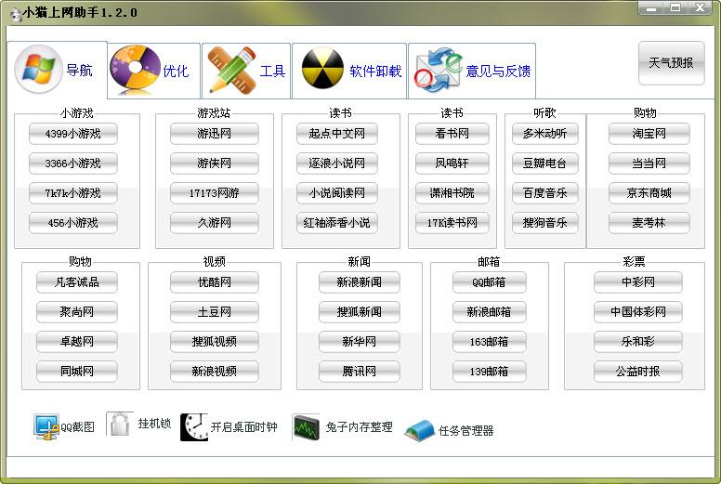Open 4399小游戏 site

[73, 134]
